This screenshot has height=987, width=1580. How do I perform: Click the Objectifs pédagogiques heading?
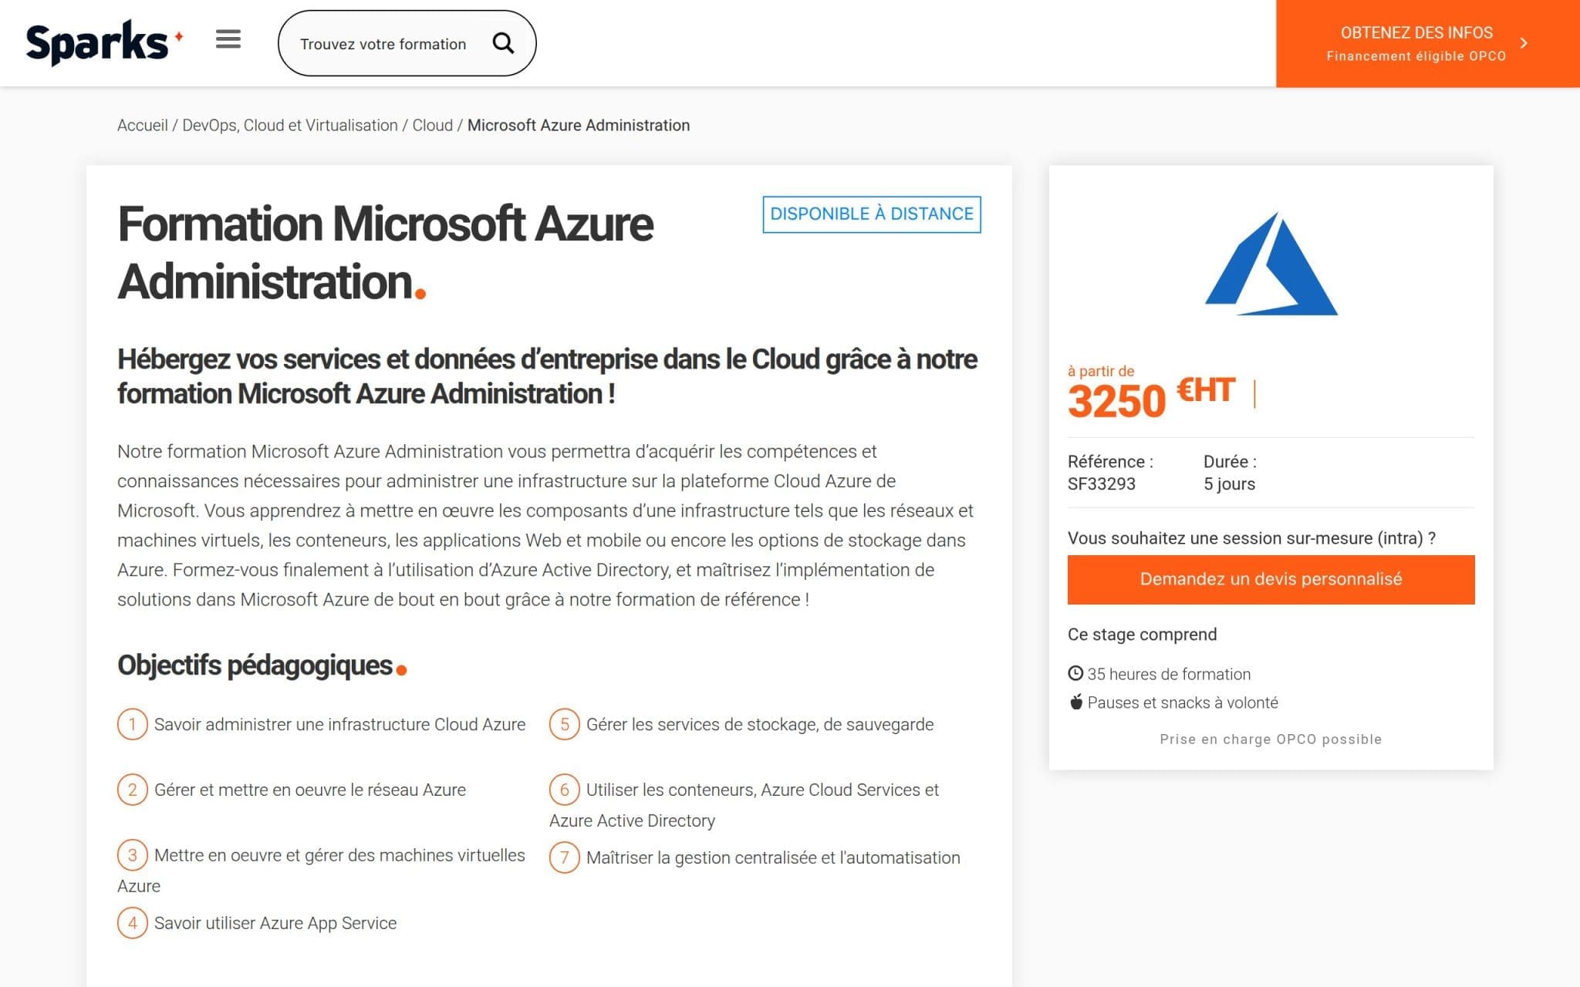pos(262,665)
